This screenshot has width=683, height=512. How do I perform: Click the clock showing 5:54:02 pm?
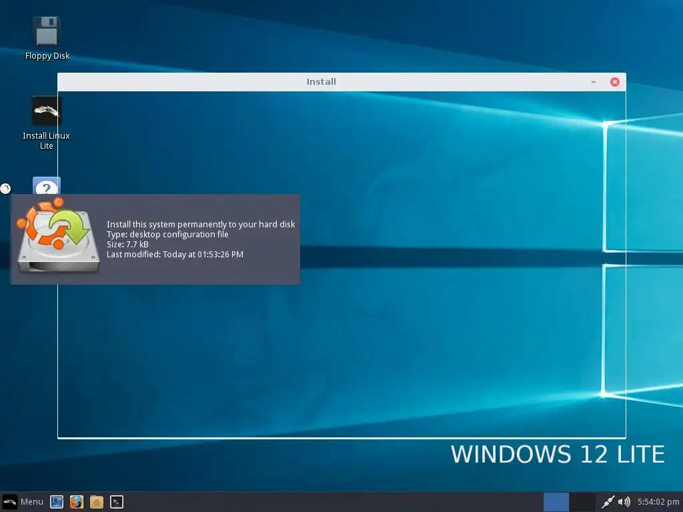coord(658,502)
